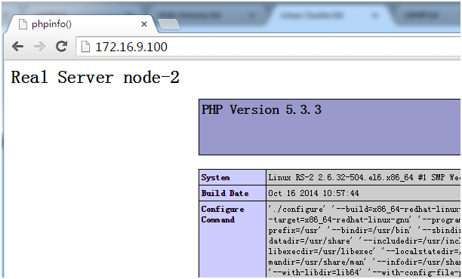Click the address bar showing 172.16.9.100
The height and width of the screenshot is (279, 462).
pyautogui.click(x=268, y=47)
